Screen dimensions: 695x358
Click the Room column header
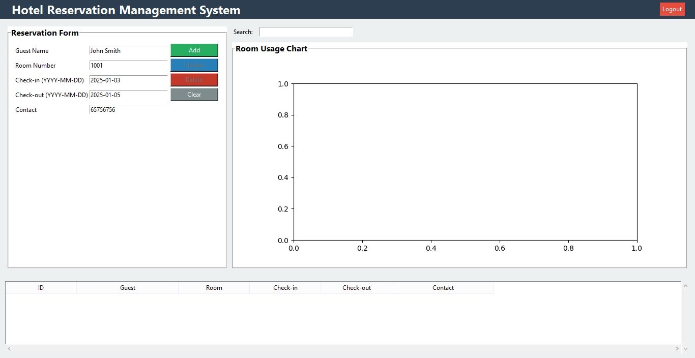click(x=214, y=288)
